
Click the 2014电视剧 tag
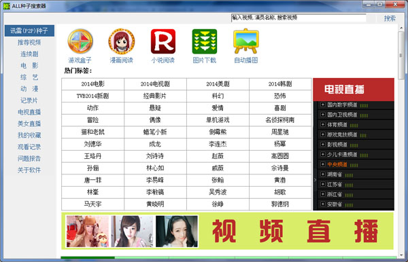coord(155,84)
